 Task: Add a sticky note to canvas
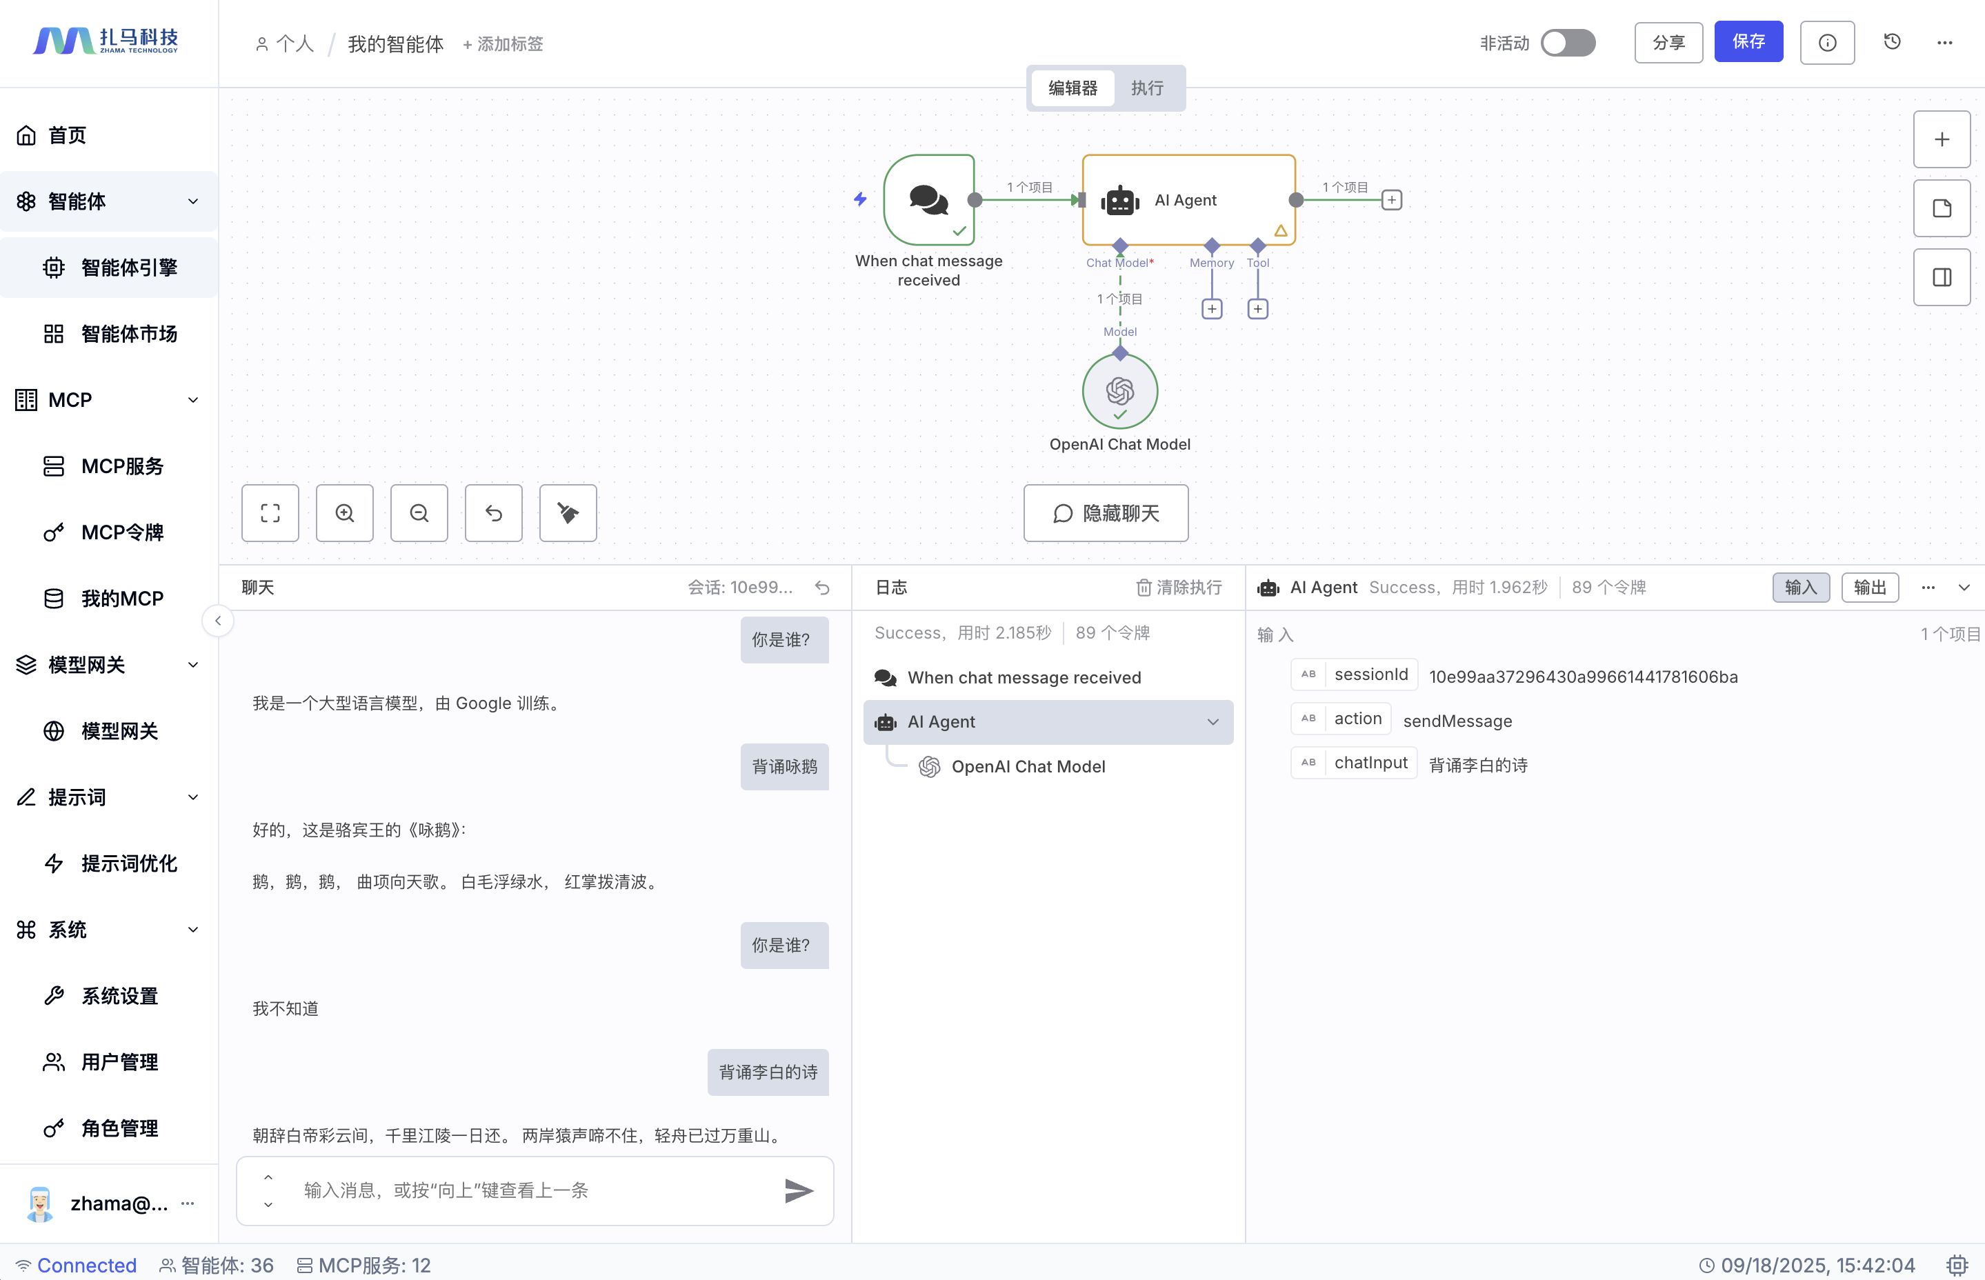[1941, 209]
